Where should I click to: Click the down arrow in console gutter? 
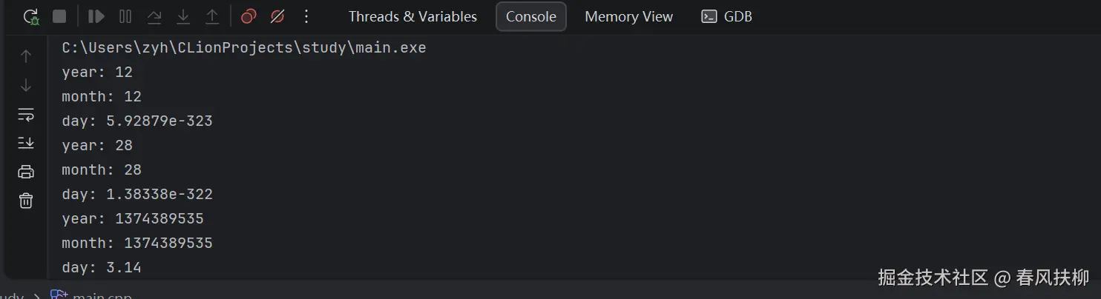26,85
